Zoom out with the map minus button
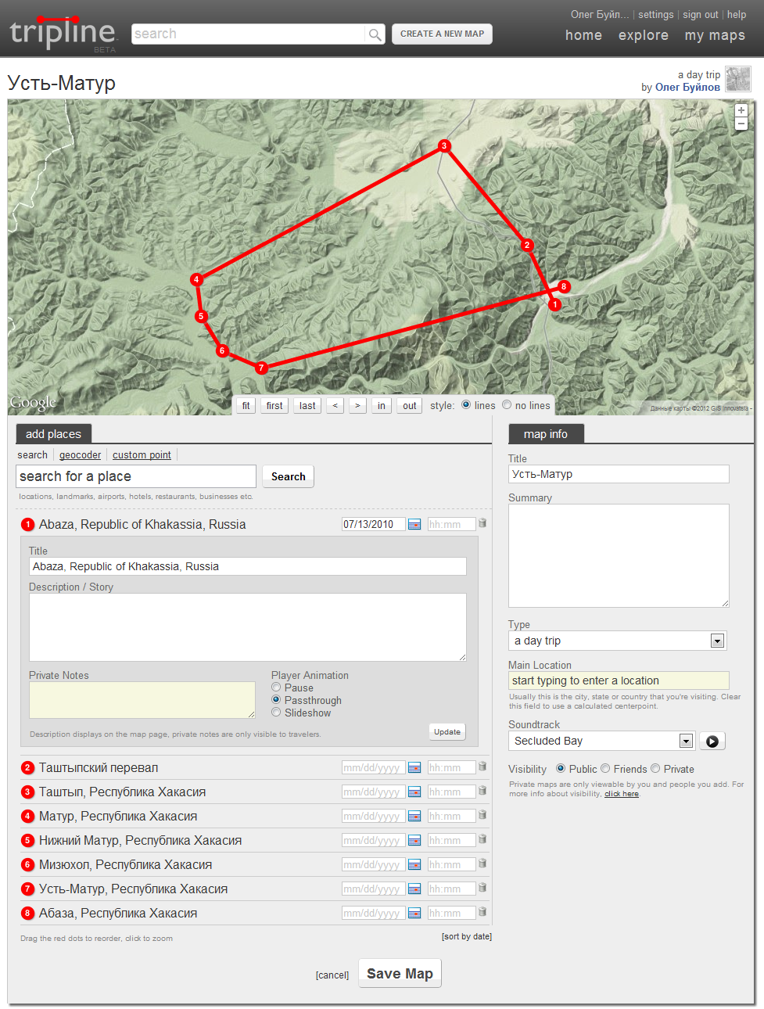764x1009 pixels. coord(741,124)
